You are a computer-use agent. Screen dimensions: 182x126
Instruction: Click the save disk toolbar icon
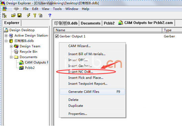[x=20, y=15]
